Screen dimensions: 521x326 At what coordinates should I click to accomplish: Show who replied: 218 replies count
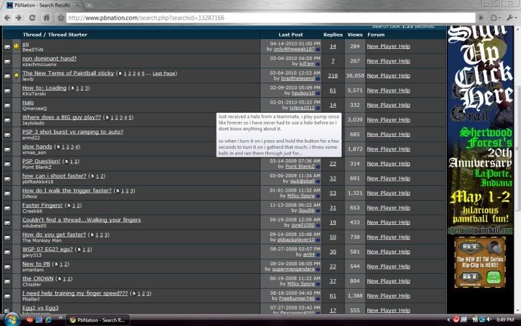(333, 76)
